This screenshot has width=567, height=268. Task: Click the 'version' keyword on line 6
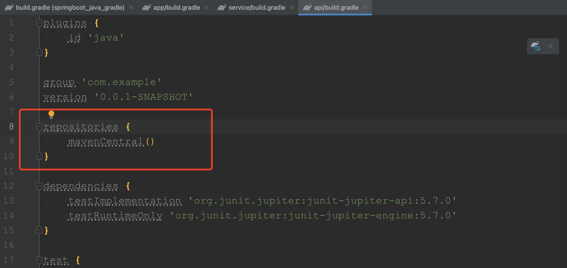coord(65,97)
